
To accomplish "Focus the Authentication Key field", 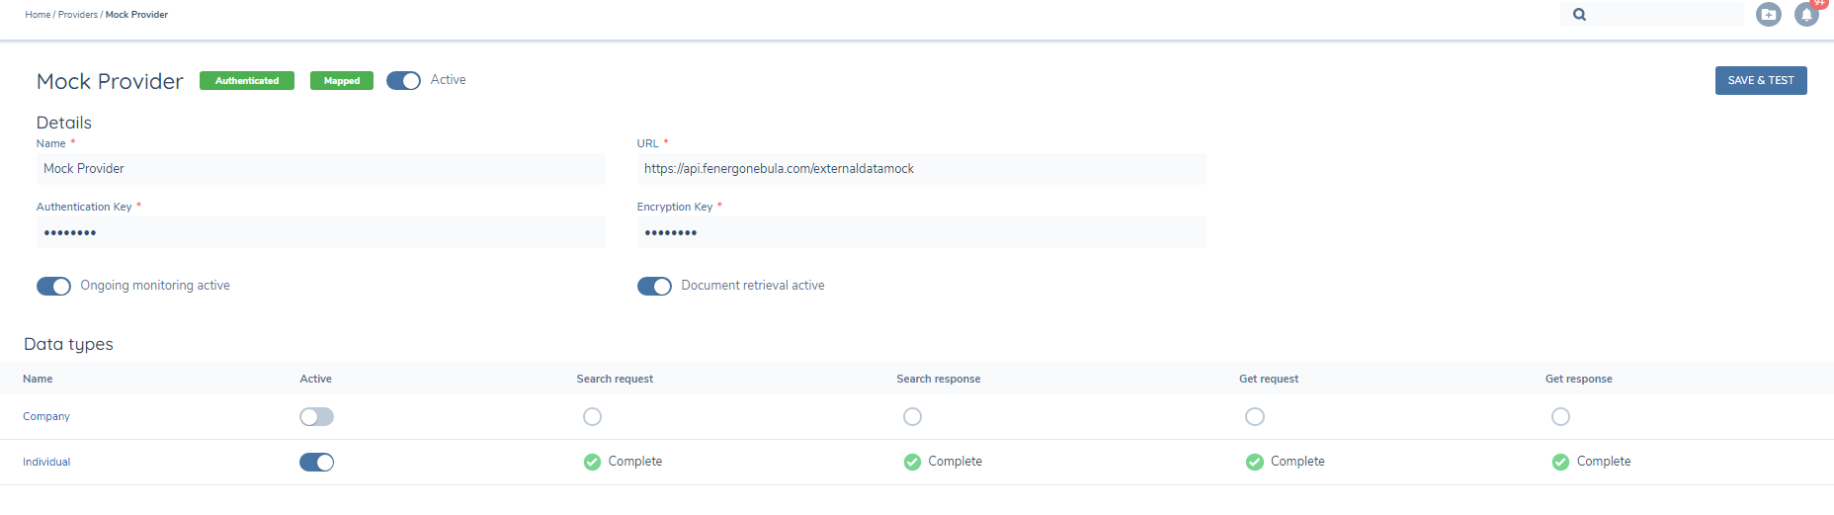I will [320, 232].
